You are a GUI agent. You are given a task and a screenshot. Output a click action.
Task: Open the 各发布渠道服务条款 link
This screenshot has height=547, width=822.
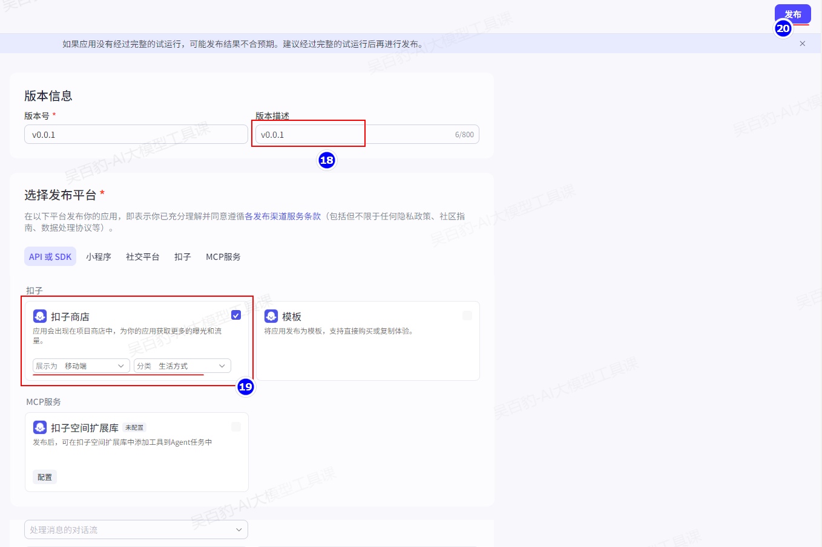283,216
